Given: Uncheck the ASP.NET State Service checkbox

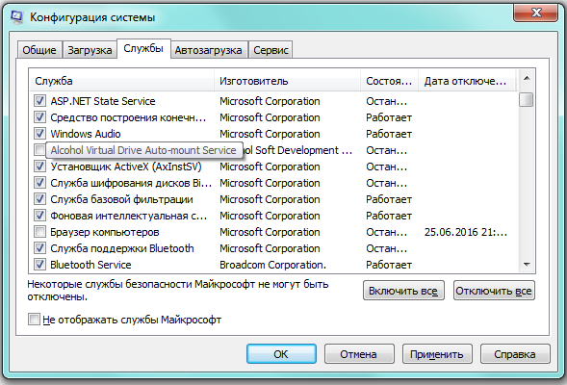Looking at the screenshot, I should 39,100.
